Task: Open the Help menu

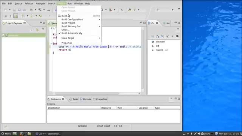Action: pos(87,3)
